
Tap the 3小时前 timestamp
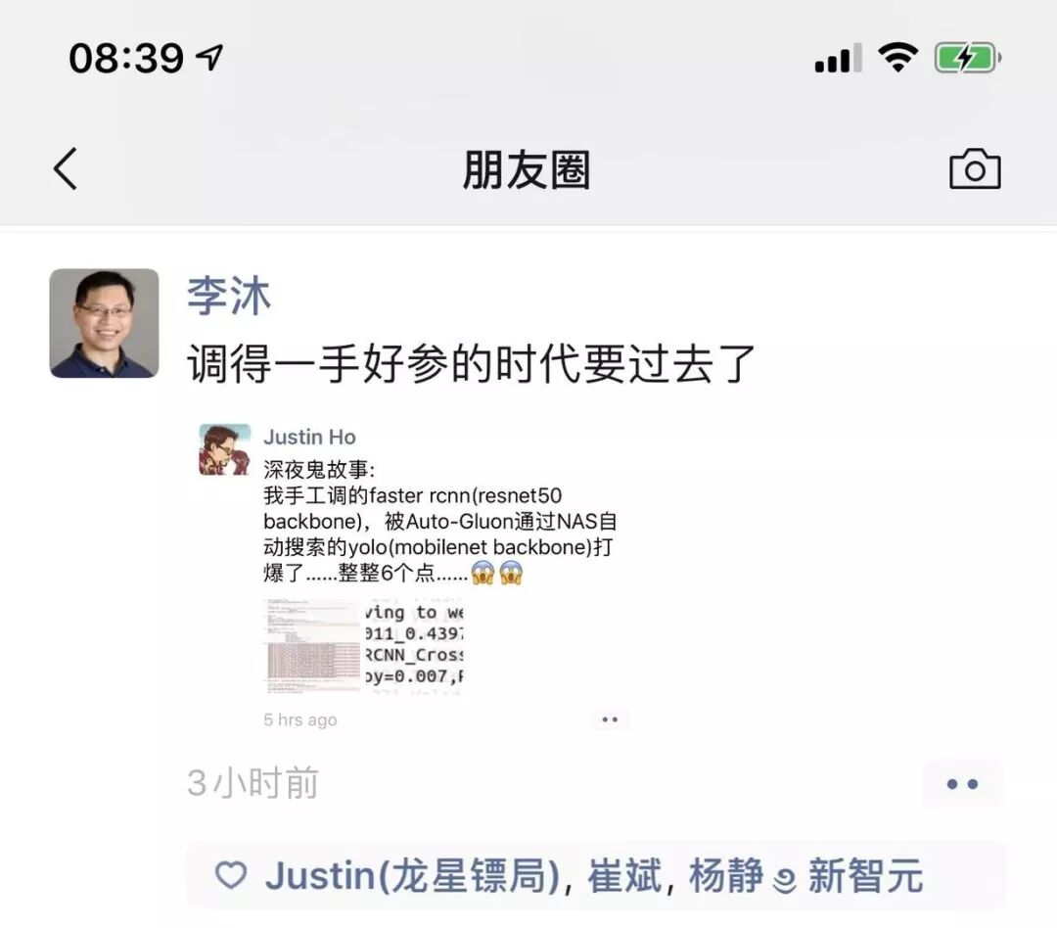253,783
